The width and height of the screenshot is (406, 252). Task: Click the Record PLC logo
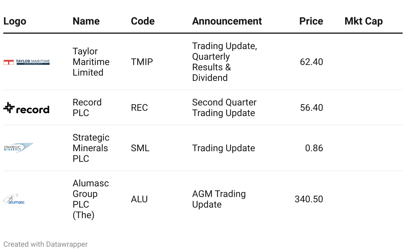click(x=26, y=108)
